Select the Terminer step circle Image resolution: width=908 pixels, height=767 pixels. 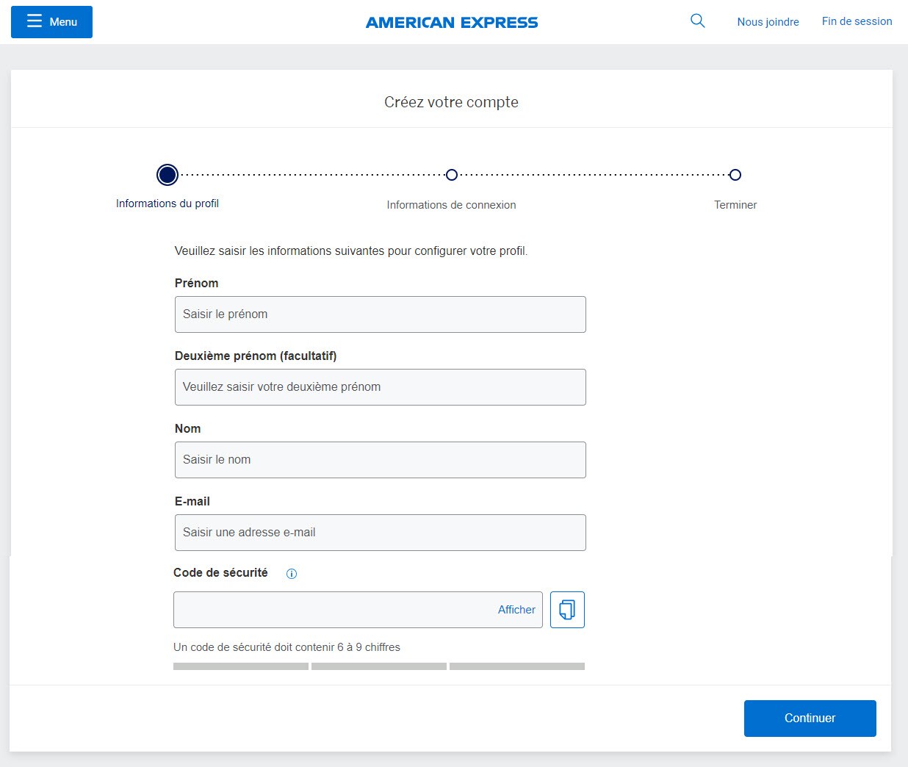(735, 175)
